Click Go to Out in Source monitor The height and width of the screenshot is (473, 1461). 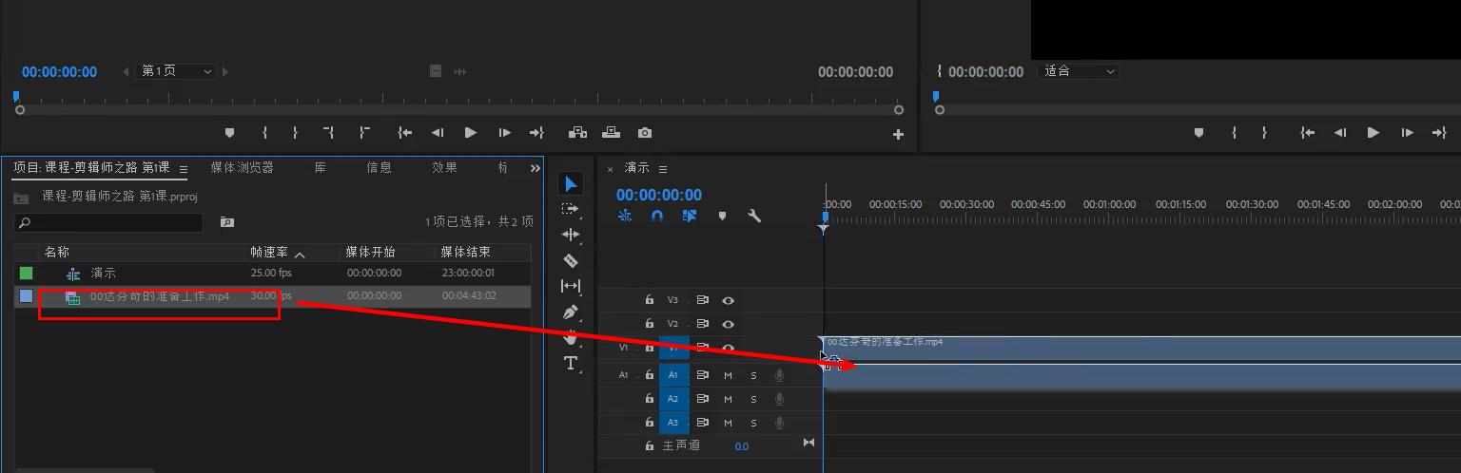536,133
